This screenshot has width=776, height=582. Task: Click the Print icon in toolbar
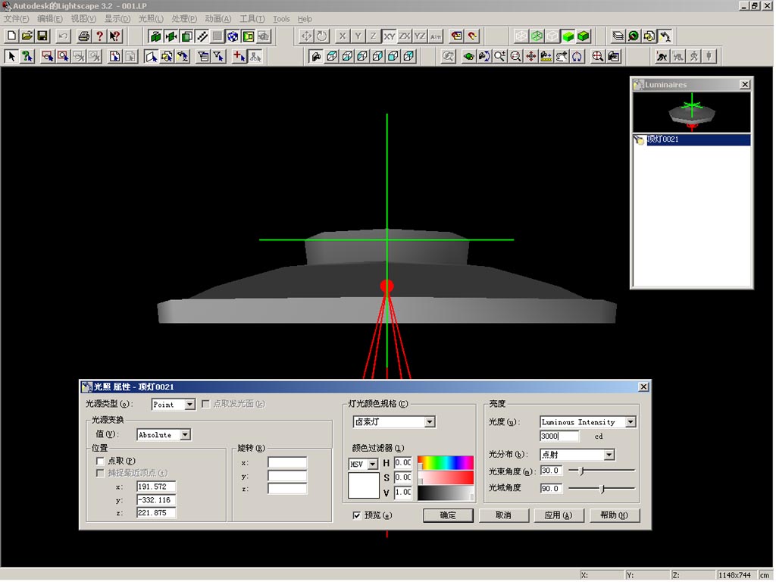click(84, 36)
